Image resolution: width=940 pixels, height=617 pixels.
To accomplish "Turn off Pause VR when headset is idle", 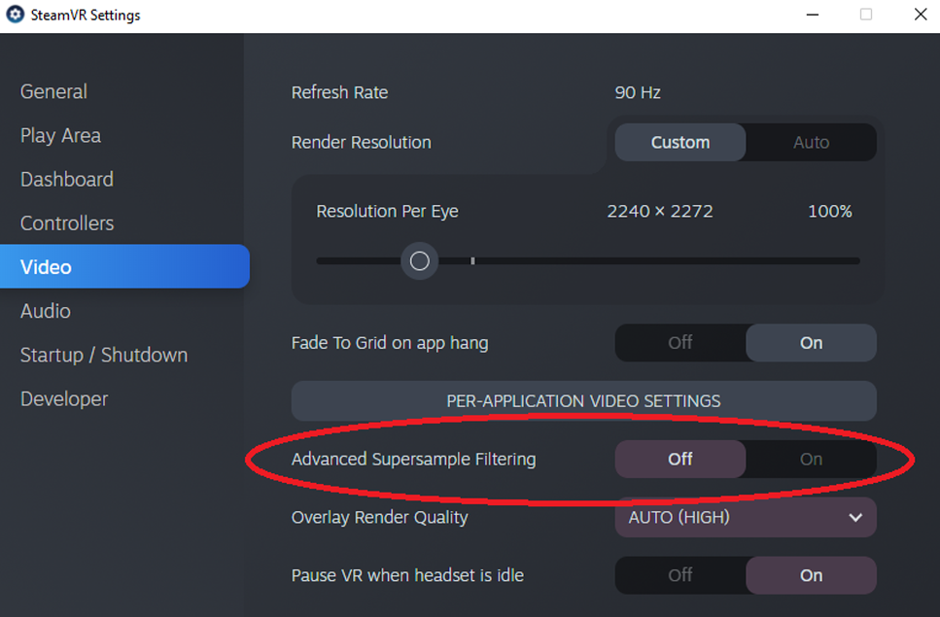I will [680, 575].
